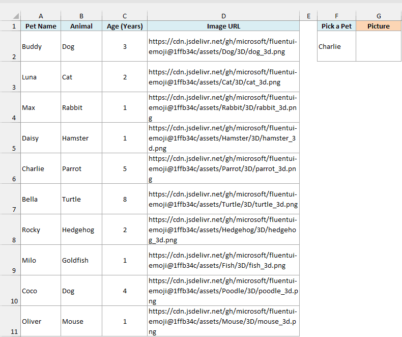Select column G header
Image resolution: width=402 pixels, height=337 pixels.
[379, 16]
